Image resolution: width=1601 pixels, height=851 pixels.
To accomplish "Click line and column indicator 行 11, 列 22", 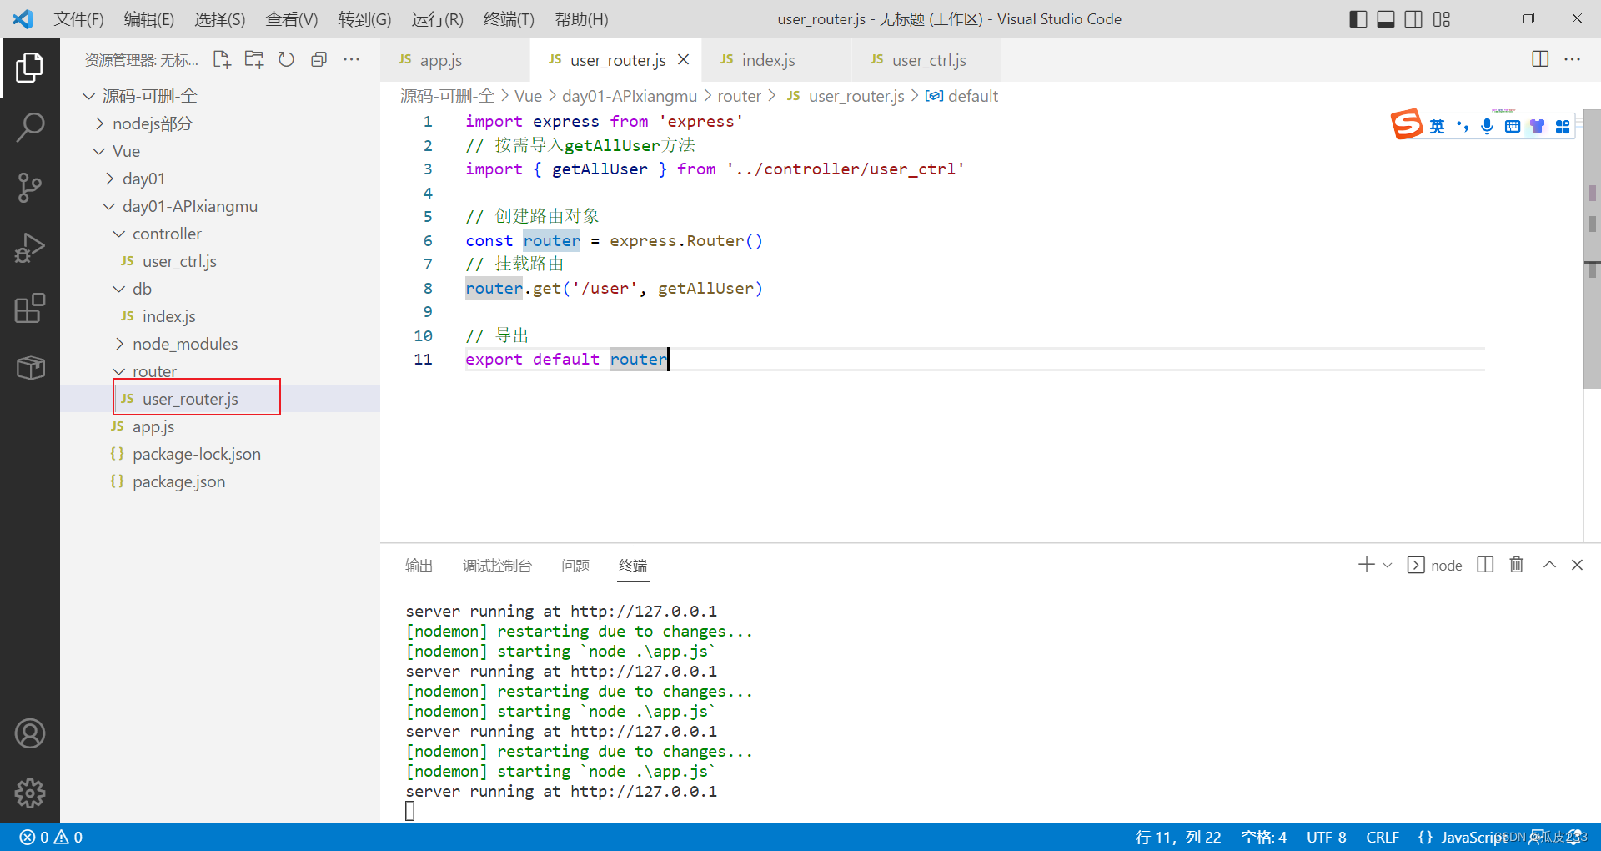I will (x=1177, y=837).
